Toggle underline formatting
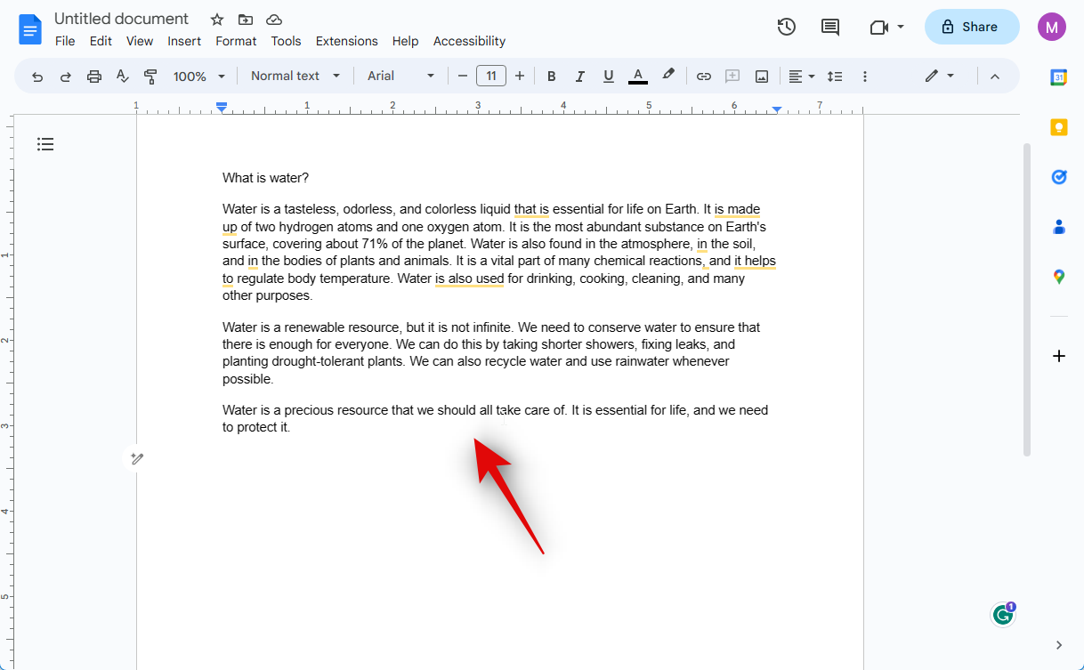 pyautogui.click(x=608, y=77)
